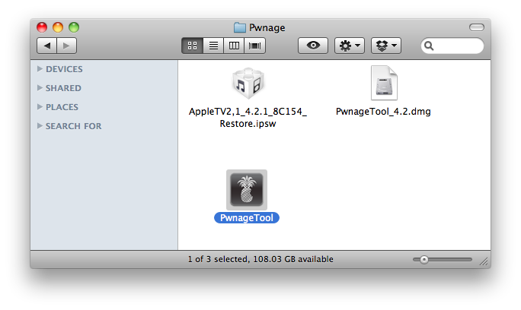Select the AppleTV2,1_4.2.1_8C154_Restore.ipsw file icon

[x=247, y=84]
